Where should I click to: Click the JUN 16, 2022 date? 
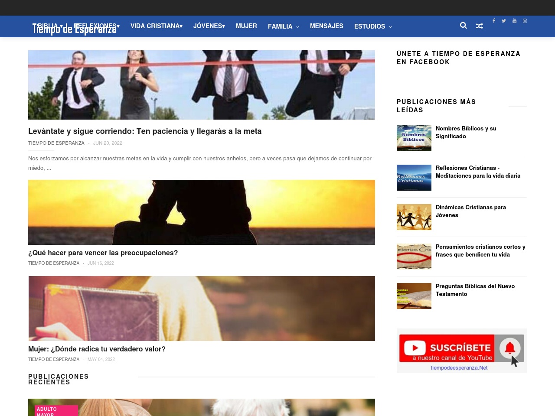point(101,263)
